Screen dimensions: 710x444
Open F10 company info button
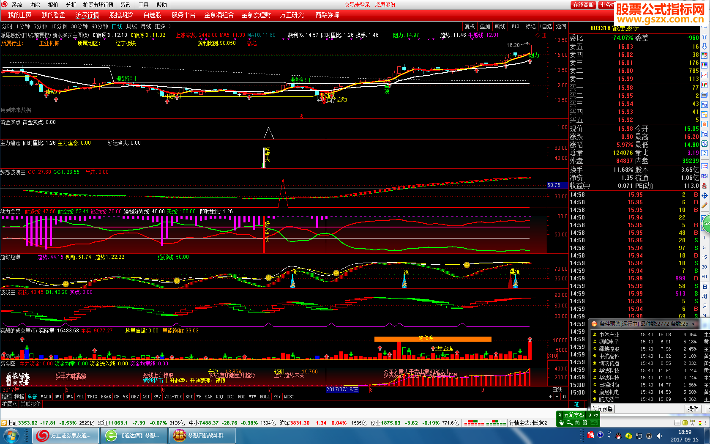pos(515,26)
